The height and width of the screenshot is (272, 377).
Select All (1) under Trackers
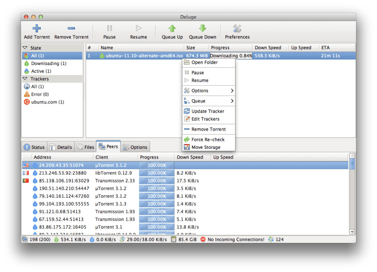pos(52,86)
